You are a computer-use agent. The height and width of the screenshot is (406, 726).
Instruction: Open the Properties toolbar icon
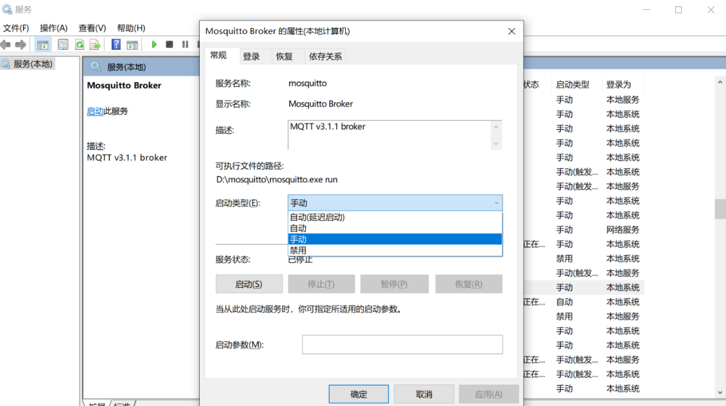[63, 45]
